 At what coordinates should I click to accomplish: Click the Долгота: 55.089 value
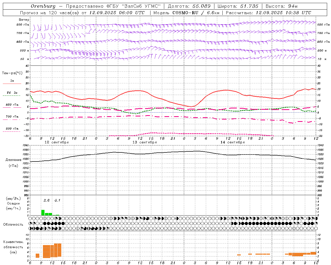click(x=189, y=6)
